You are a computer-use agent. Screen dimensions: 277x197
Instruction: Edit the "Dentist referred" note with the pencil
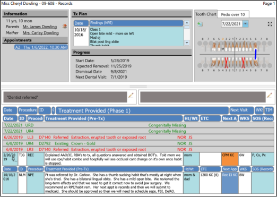[x=131, y=95]
